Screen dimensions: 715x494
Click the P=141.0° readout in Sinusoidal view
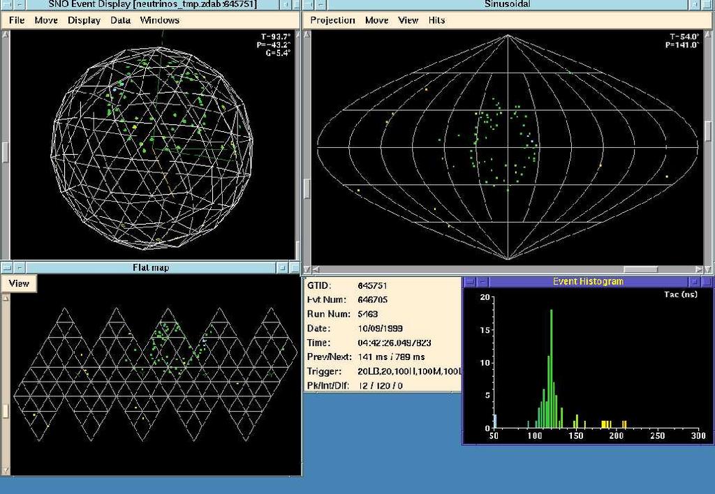coord(682,45)
